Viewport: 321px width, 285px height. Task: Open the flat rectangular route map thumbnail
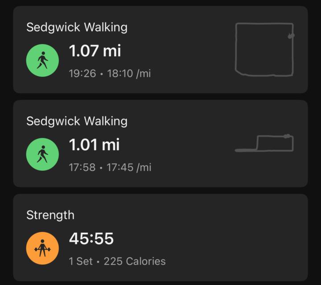[264, 144]
